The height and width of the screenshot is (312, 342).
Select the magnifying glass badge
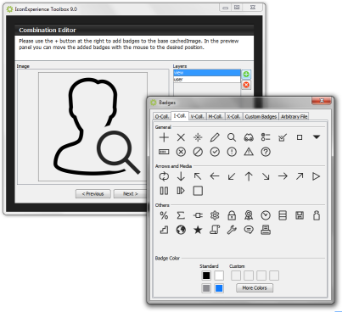[x=232, y=137]
